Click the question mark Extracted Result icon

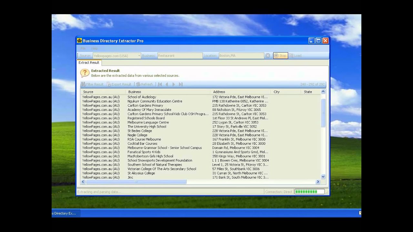pyautogui.click(x=85, y=73)
